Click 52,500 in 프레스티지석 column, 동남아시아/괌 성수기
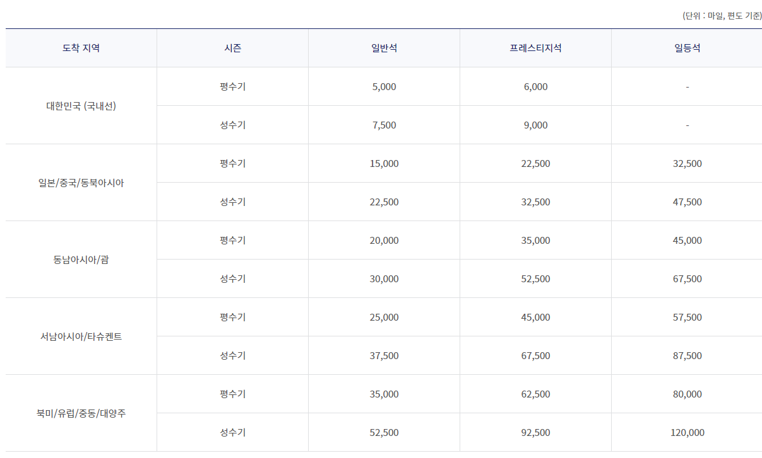 535,279
